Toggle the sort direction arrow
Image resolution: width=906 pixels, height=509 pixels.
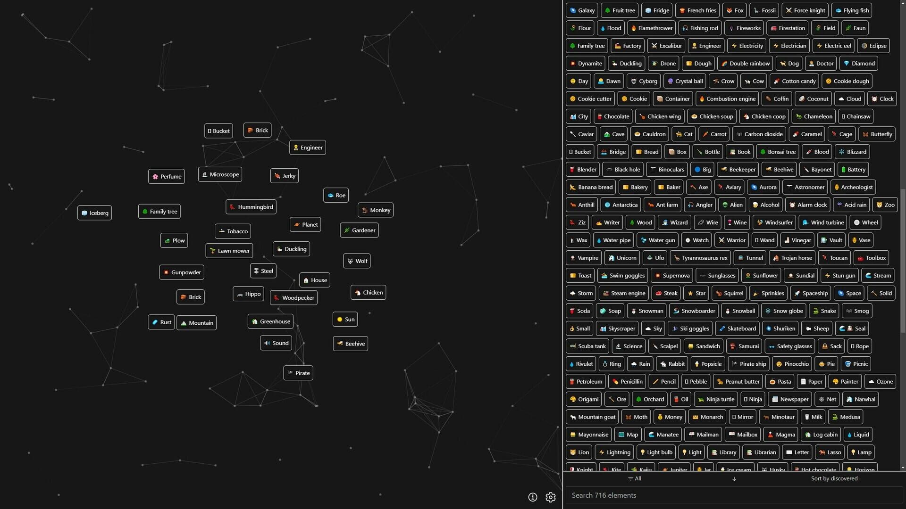[x=734, y=479]
